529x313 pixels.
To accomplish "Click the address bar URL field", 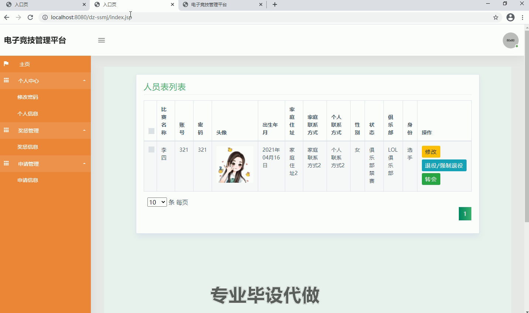I will (x=270, y=17).
